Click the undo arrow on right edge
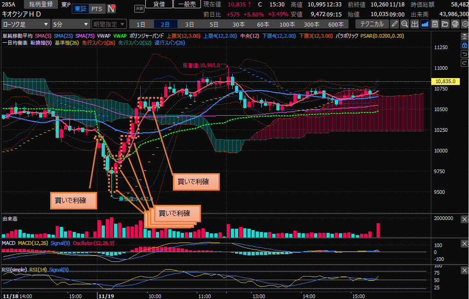The width and height of the screenshot is (469, 299). click(464, 54)
